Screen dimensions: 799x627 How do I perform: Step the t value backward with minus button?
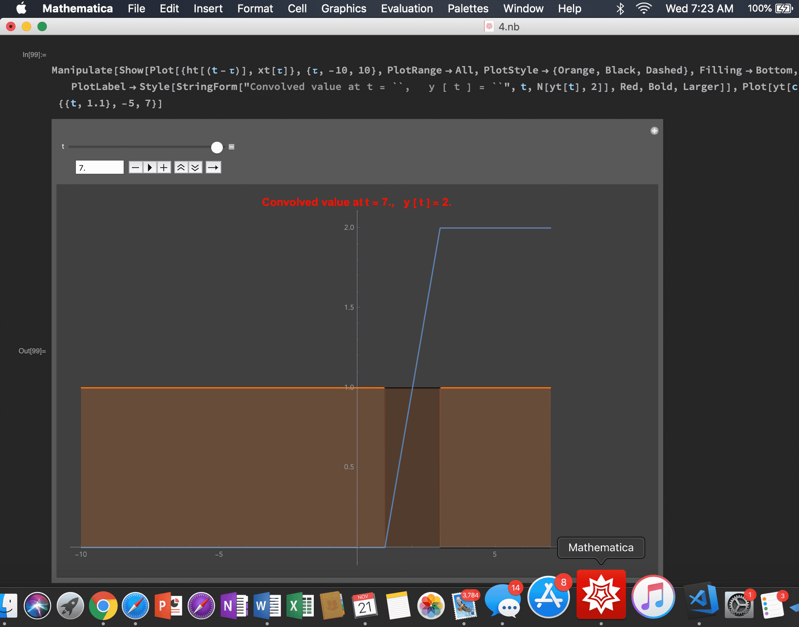click(135, 167)
